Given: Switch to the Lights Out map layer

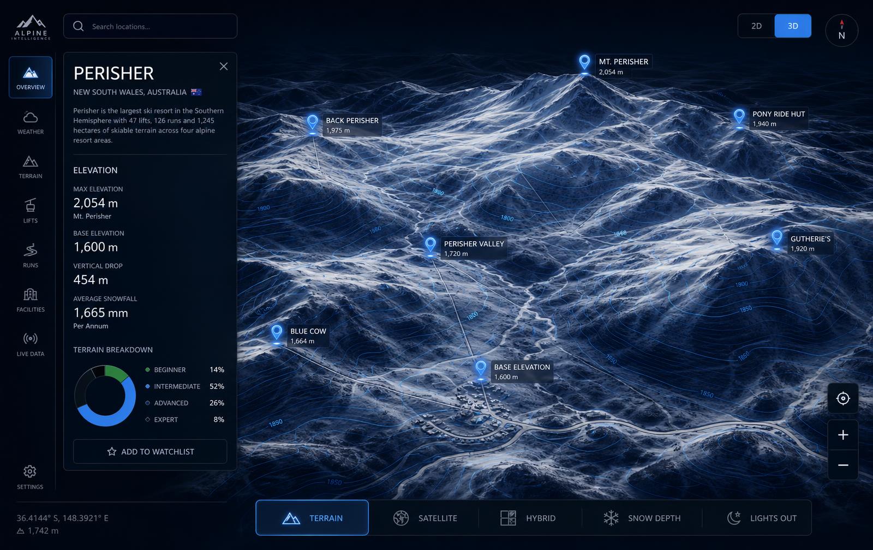Looking at the screenshot, I should click(x=762, y=518).
